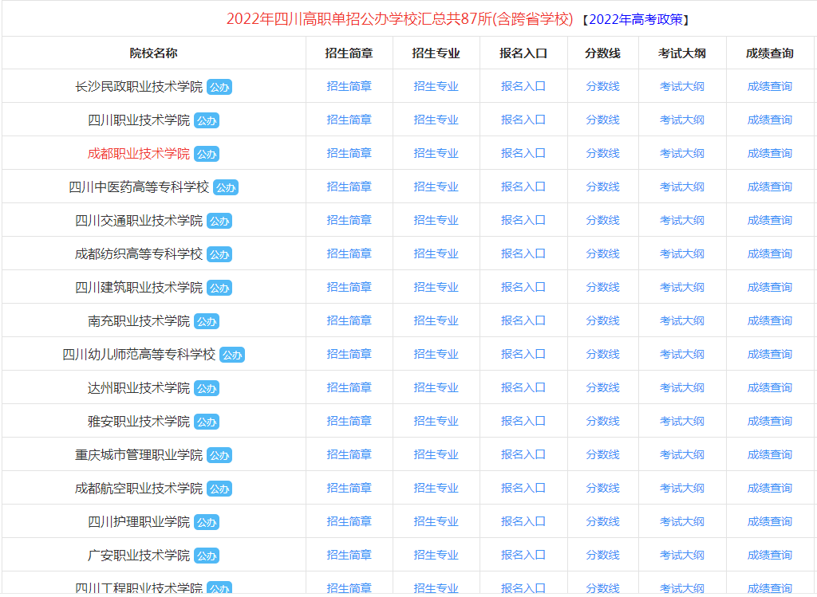Click 公办 badge next to 重庆城市管理职业学院
The width and height of the screenshot is (817, 597).
tap(219, 455)
